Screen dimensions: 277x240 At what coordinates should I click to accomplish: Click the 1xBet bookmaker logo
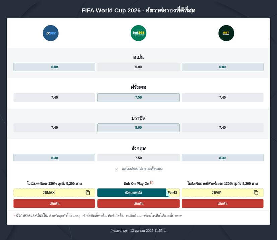coord(51,33)
